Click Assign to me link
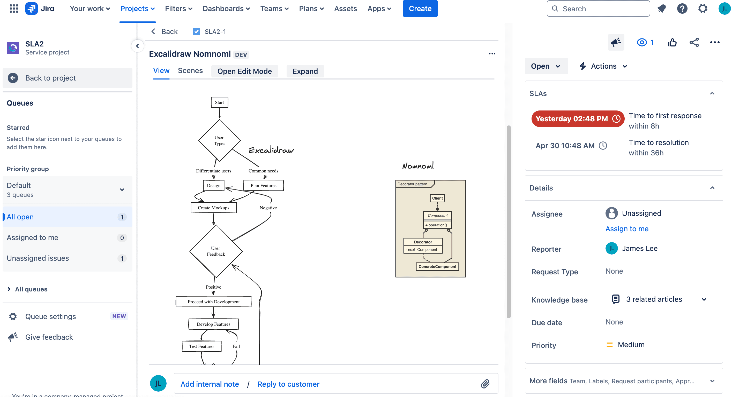Viewport: 732px width, 397px height. coord(627,228)
